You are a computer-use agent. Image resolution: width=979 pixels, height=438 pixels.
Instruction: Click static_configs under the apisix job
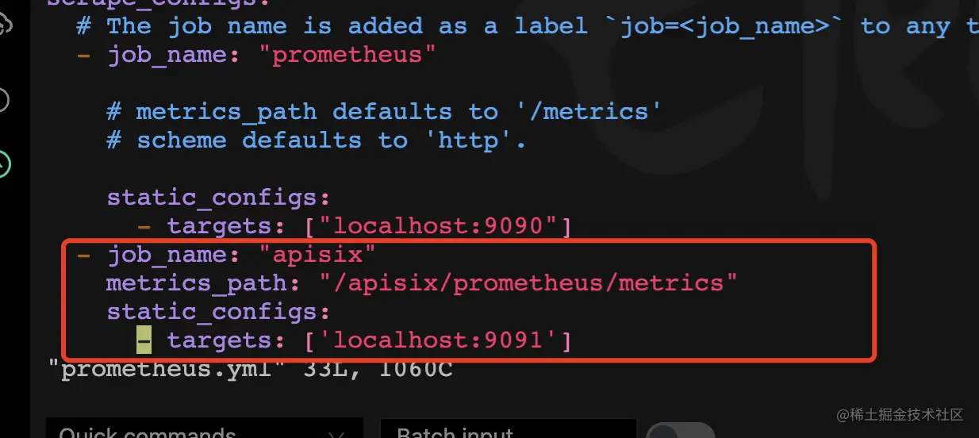218,312
